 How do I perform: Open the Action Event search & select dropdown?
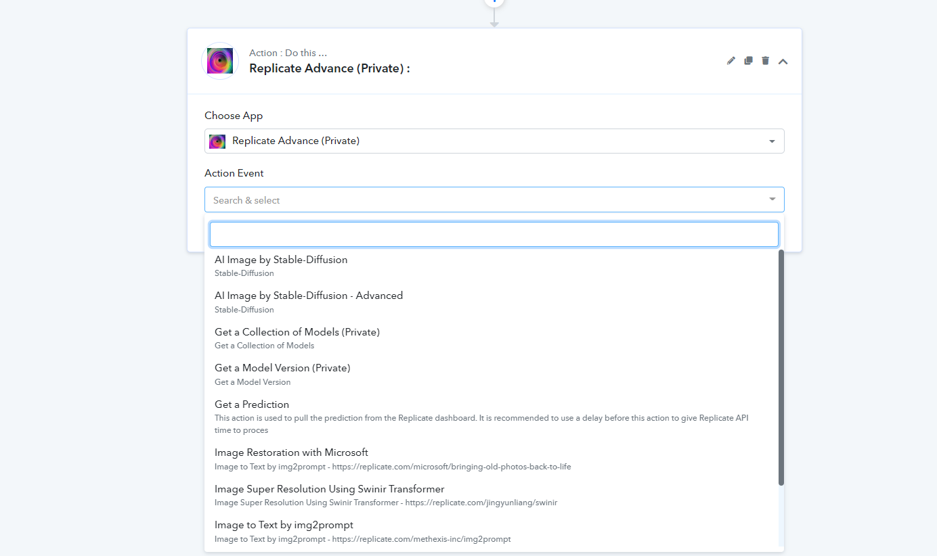coord(494,200)
